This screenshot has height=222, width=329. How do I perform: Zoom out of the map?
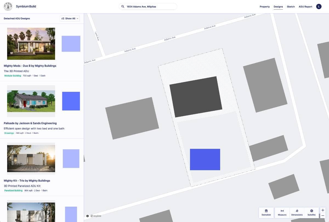coord(323,216)
